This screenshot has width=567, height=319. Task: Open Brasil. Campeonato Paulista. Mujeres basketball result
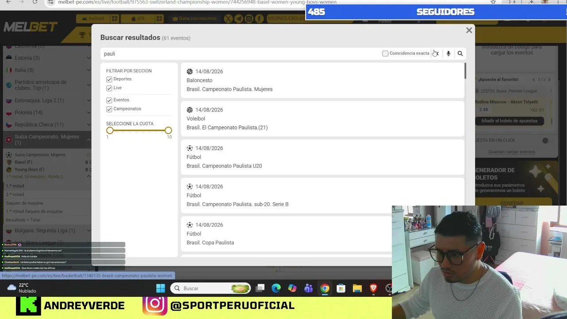(x=322, y=80)
